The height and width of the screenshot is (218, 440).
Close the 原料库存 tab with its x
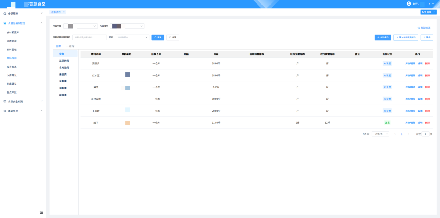(x=64, y=12)
